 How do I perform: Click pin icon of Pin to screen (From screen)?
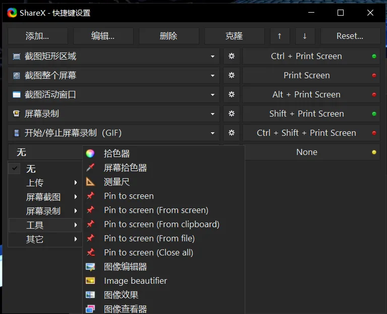tap(90, 210)
